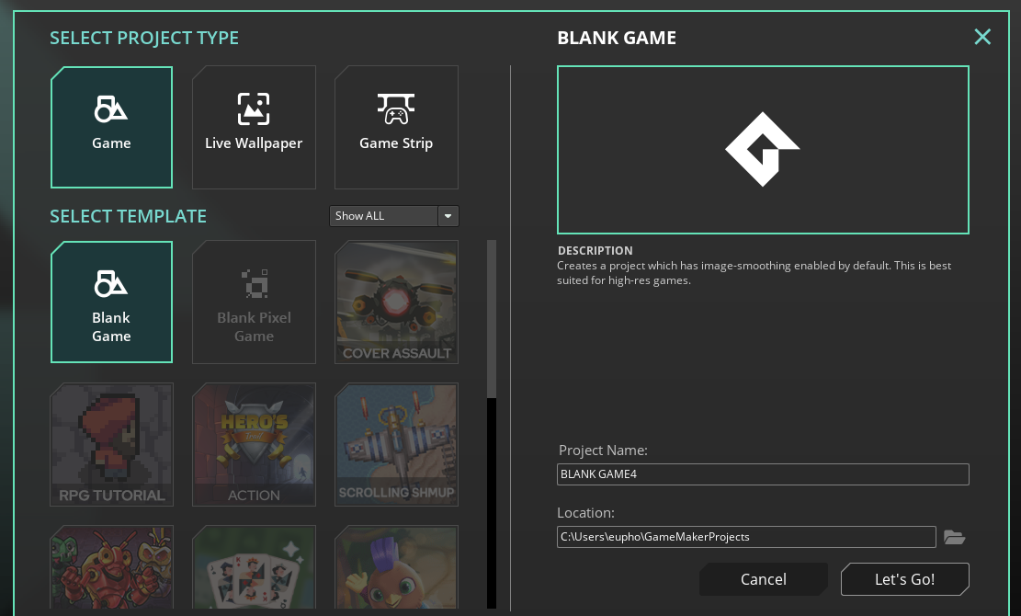Select the red robot characters template
This screenshot has height=616, width=1021.
pyautogui.click(x=111, y=567)
